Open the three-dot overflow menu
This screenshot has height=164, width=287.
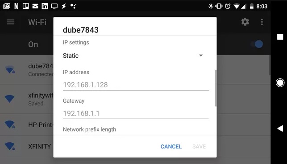[x=262, y=22]
